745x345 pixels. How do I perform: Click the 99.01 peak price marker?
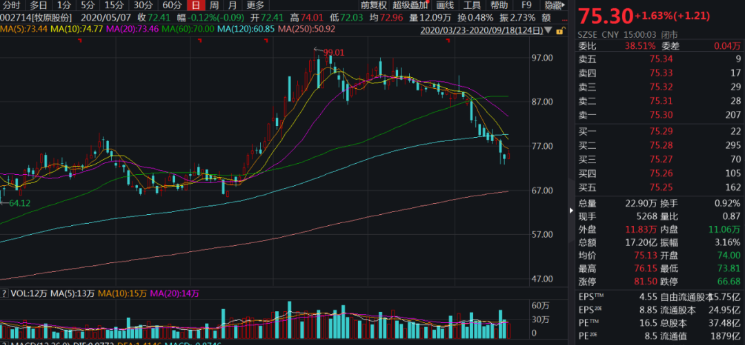333,52
